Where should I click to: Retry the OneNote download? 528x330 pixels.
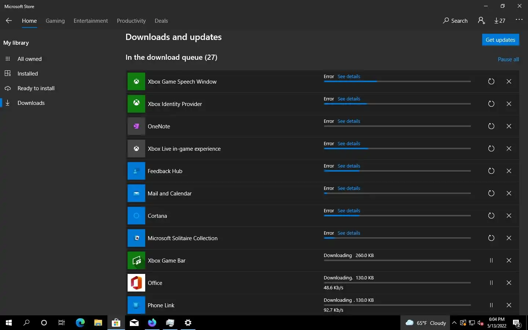(491, 126)
